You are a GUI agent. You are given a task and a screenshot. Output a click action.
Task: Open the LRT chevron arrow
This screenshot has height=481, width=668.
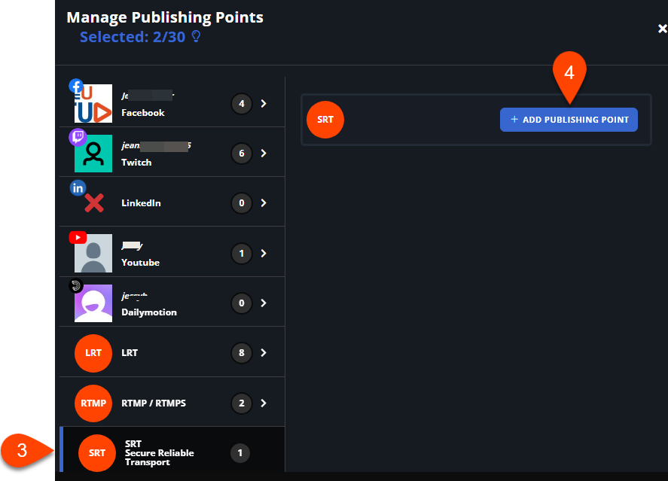264,353
